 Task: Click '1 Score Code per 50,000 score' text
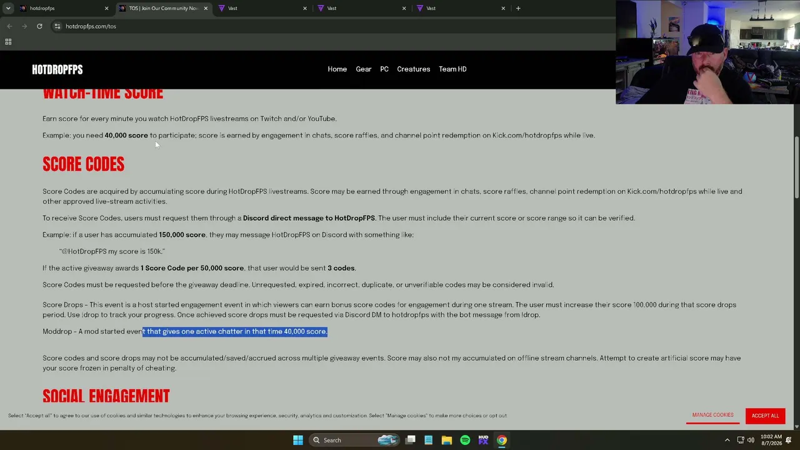[x=192, y=268]
